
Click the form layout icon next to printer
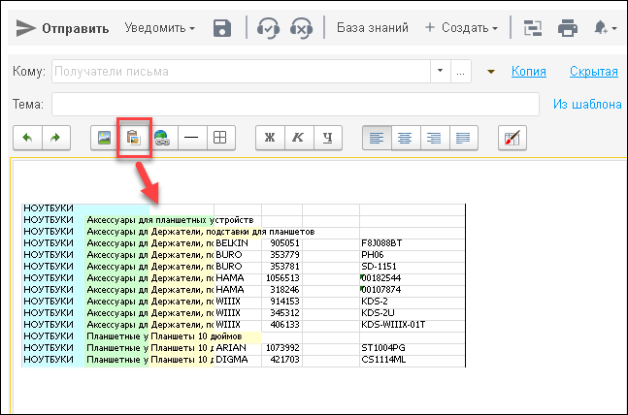533,28
